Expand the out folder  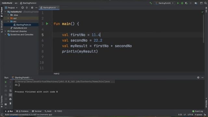tap(8, 18)
